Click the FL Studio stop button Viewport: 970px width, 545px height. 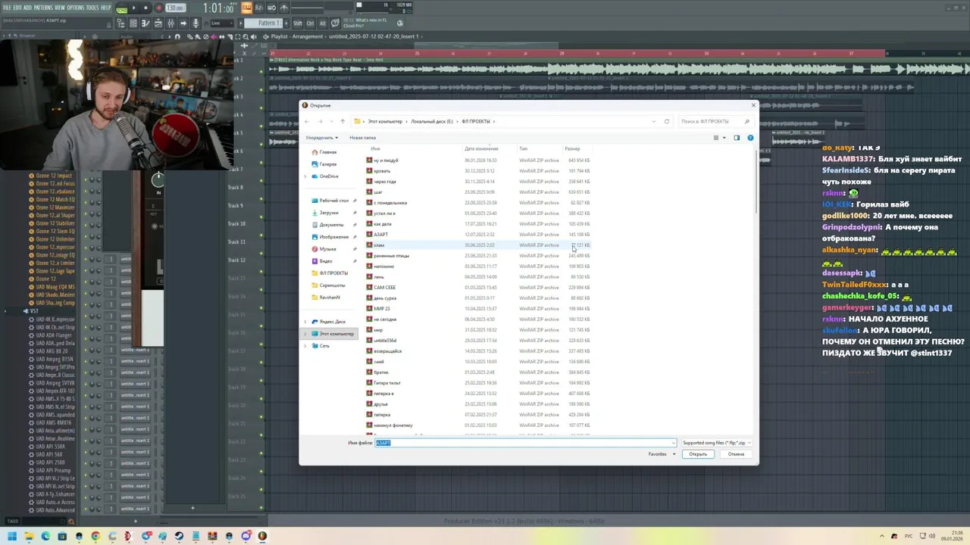(x=145, y=8)
